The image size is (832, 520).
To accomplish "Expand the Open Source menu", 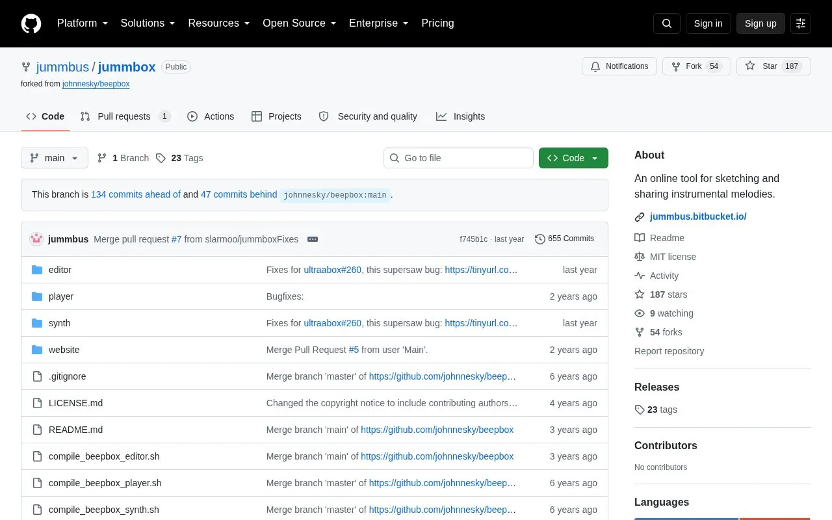I will pyautogui.click(x=300, y=23).
